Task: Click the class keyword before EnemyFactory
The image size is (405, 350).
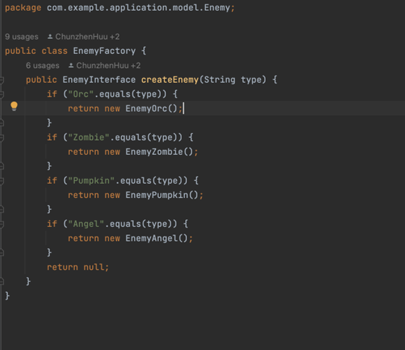Action: (54, 51)
